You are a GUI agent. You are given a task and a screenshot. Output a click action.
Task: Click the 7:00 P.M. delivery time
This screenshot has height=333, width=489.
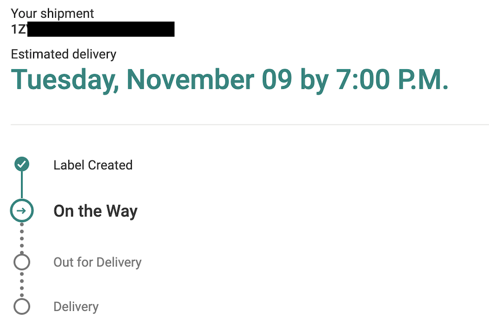pos(393,80)
